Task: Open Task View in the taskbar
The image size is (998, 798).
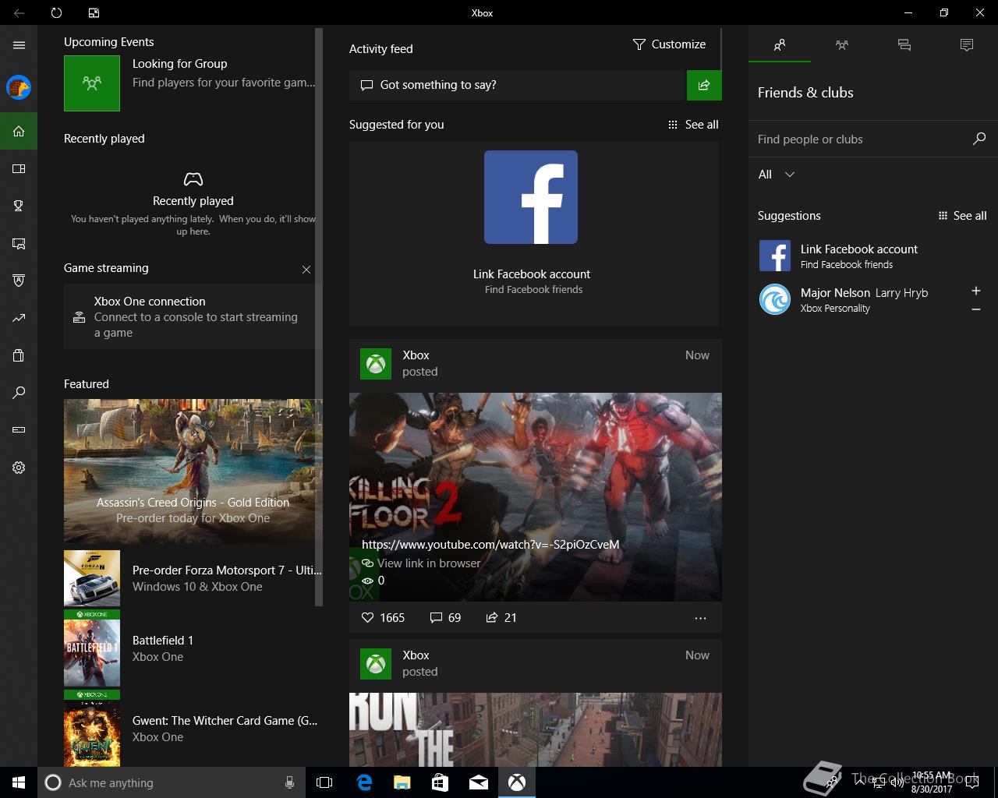Action: (324, 782)
